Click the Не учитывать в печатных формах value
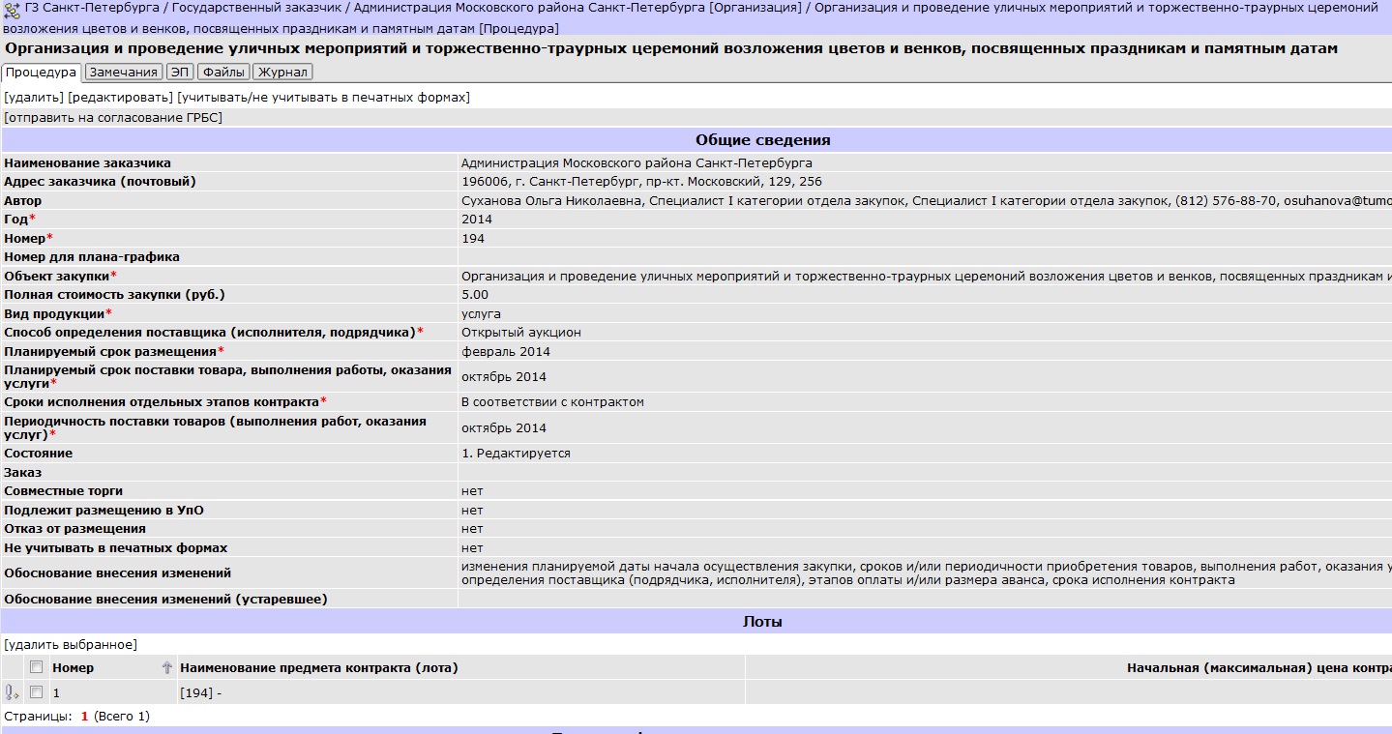Screen dimensions: 1392x734 pos(472,547)
